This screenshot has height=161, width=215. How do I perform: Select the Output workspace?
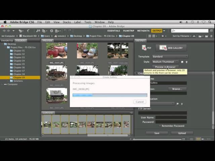click(157, 31)
